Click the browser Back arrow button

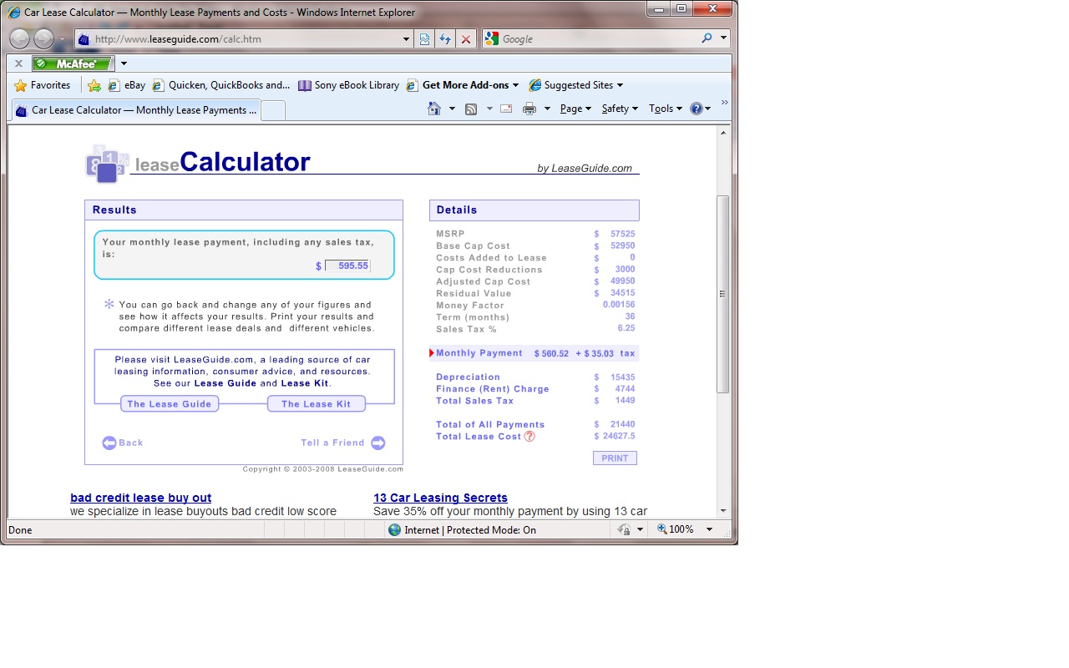coord(19,39)
